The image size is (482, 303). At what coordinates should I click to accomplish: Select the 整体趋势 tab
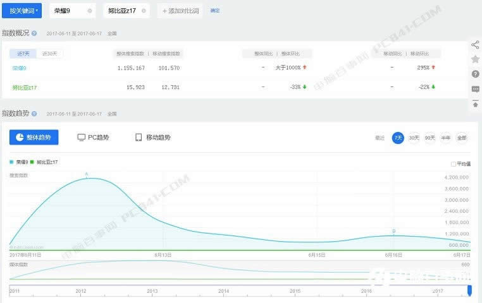pos(34,138)
